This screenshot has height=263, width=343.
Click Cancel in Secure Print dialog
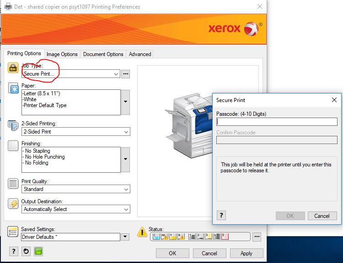tap(322, 216)
